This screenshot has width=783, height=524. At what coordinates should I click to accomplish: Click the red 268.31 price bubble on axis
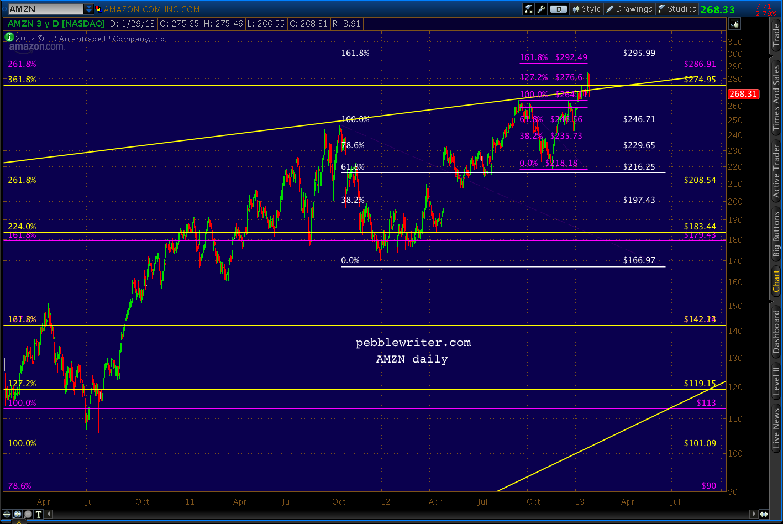click(x=744, y=94)
